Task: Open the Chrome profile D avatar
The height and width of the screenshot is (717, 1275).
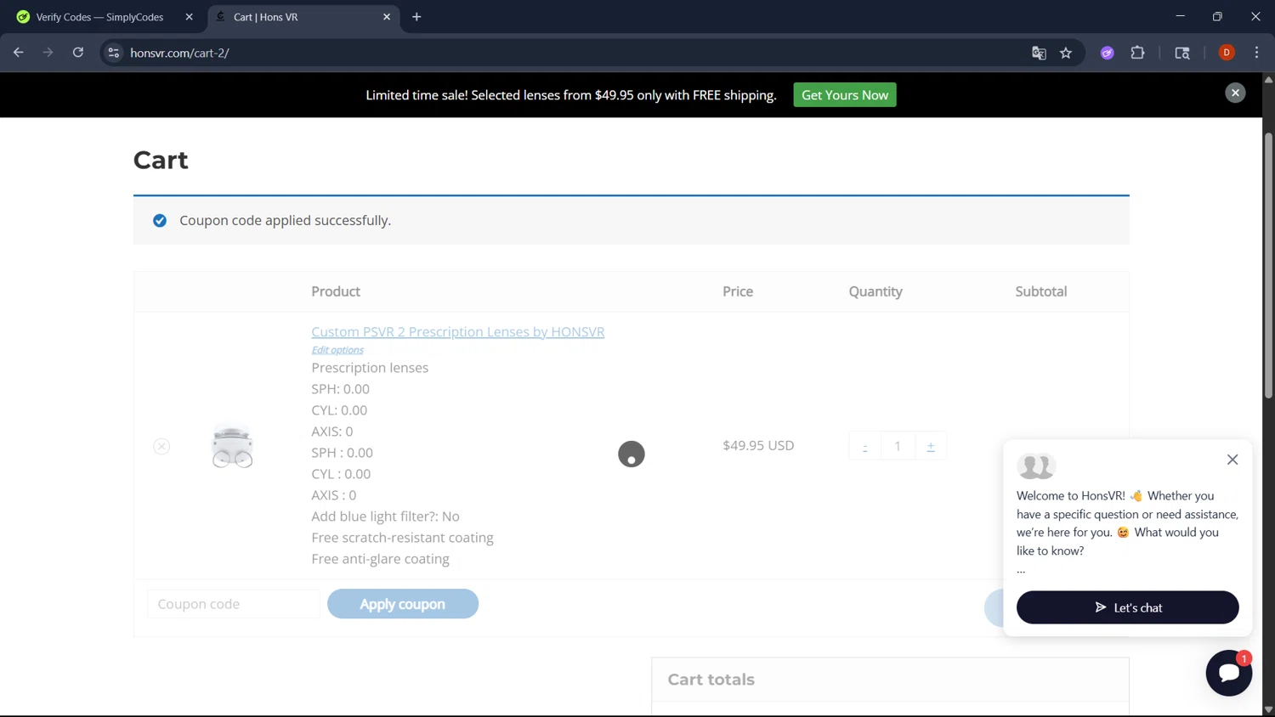Action: pyautogui.click(x=1227, y=53)
